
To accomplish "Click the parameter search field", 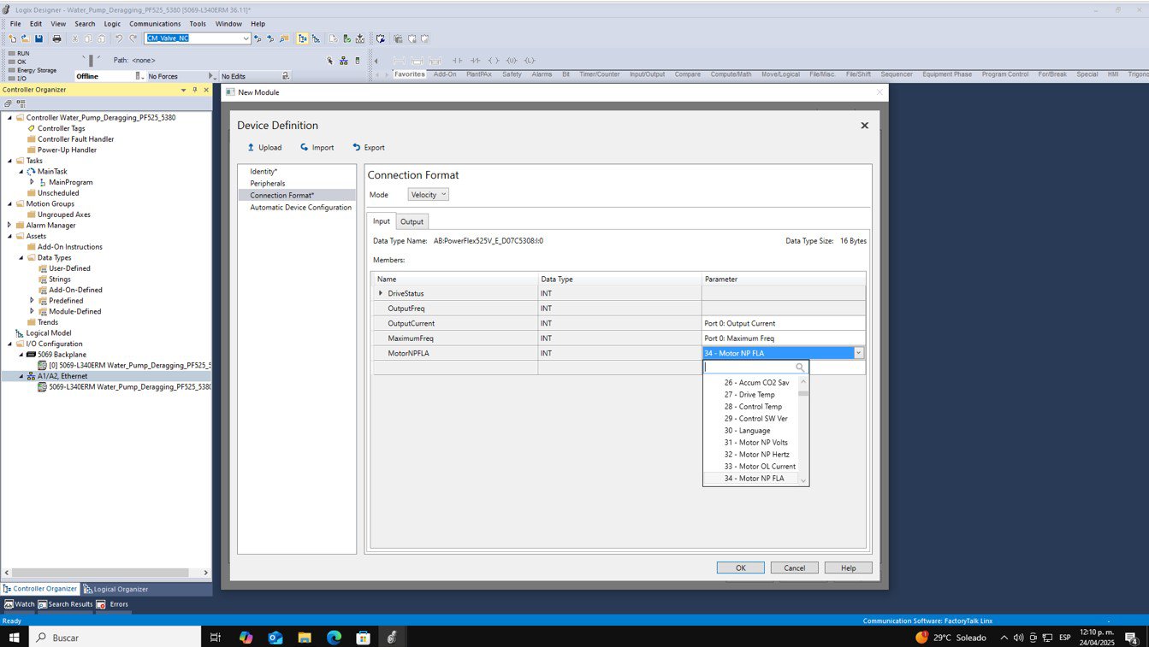I will 755,368.
